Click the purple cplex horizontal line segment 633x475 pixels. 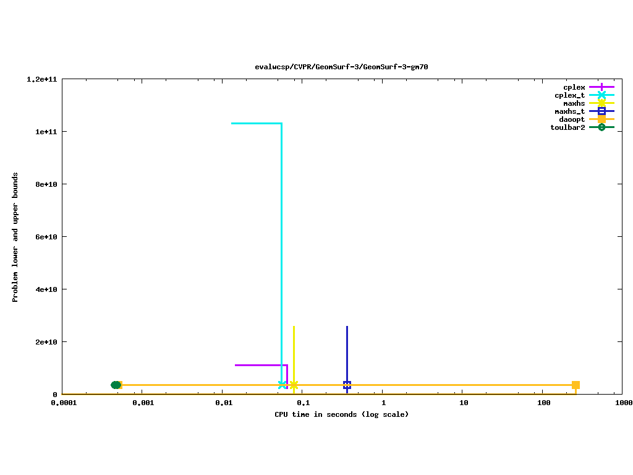(x=260, y=365)
